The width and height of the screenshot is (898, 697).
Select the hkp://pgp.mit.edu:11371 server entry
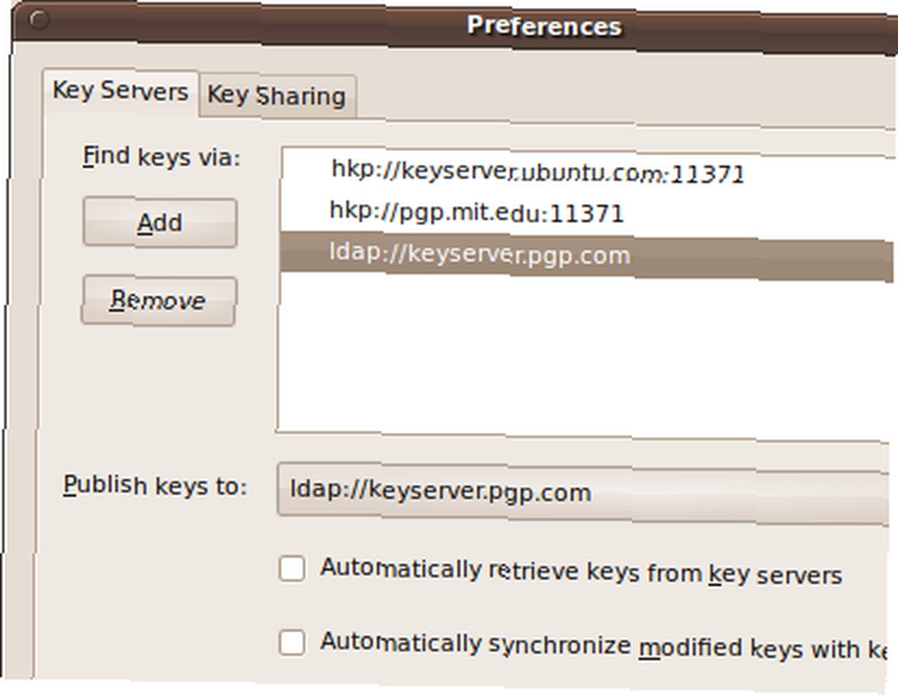point(587,213)
